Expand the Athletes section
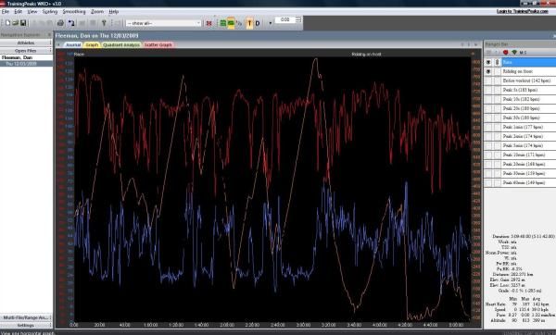The image size is (556, 335). [26, 43]
